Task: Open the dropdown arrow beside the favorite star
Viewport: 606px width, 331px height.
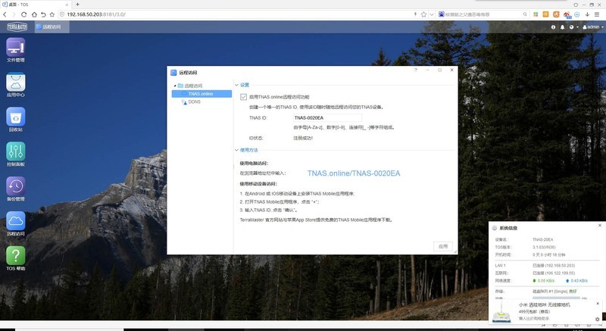Action: point(432,14)
